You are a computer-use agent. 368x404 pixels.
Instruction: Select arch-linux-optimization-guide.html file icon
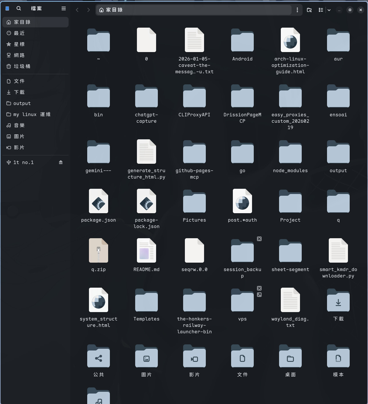click(x=290, y=40)
